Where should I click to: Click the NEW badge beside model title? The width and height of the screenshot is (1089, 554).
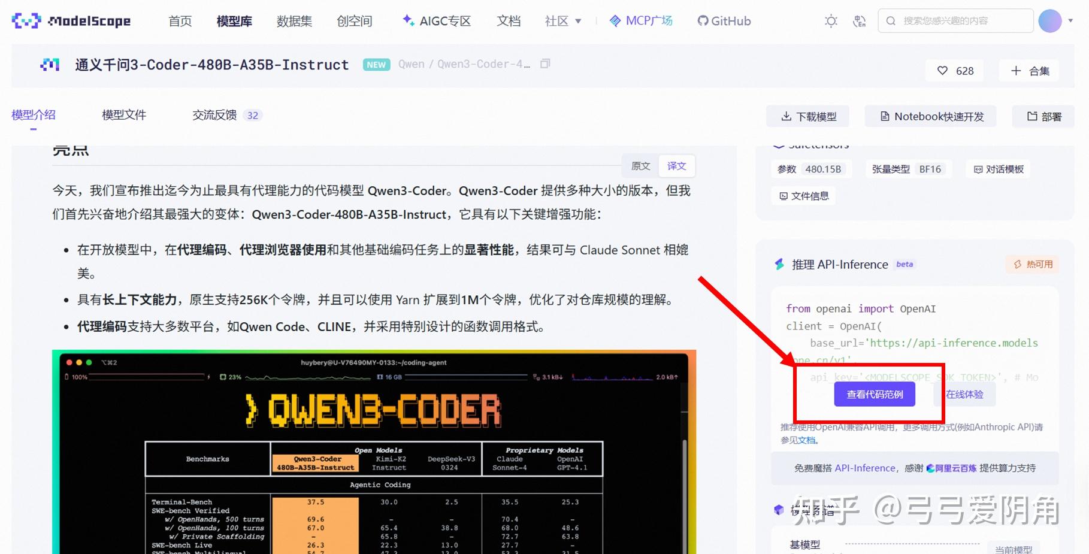tap(376, 65)
